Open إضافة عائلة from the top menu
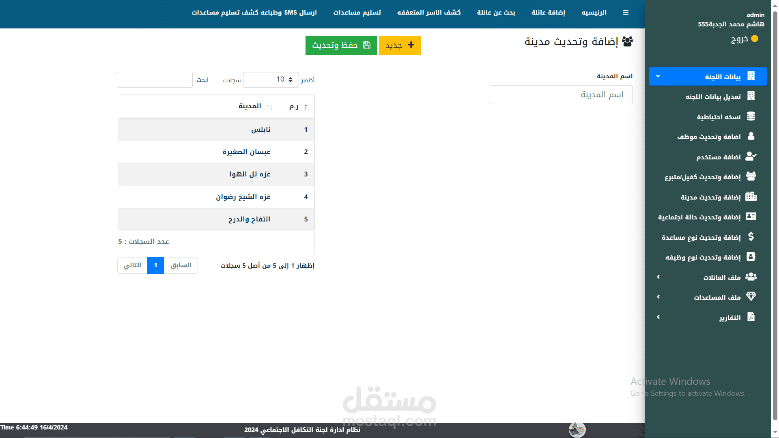The width and height of the screenshot is (779, 438). pos(548,13)
